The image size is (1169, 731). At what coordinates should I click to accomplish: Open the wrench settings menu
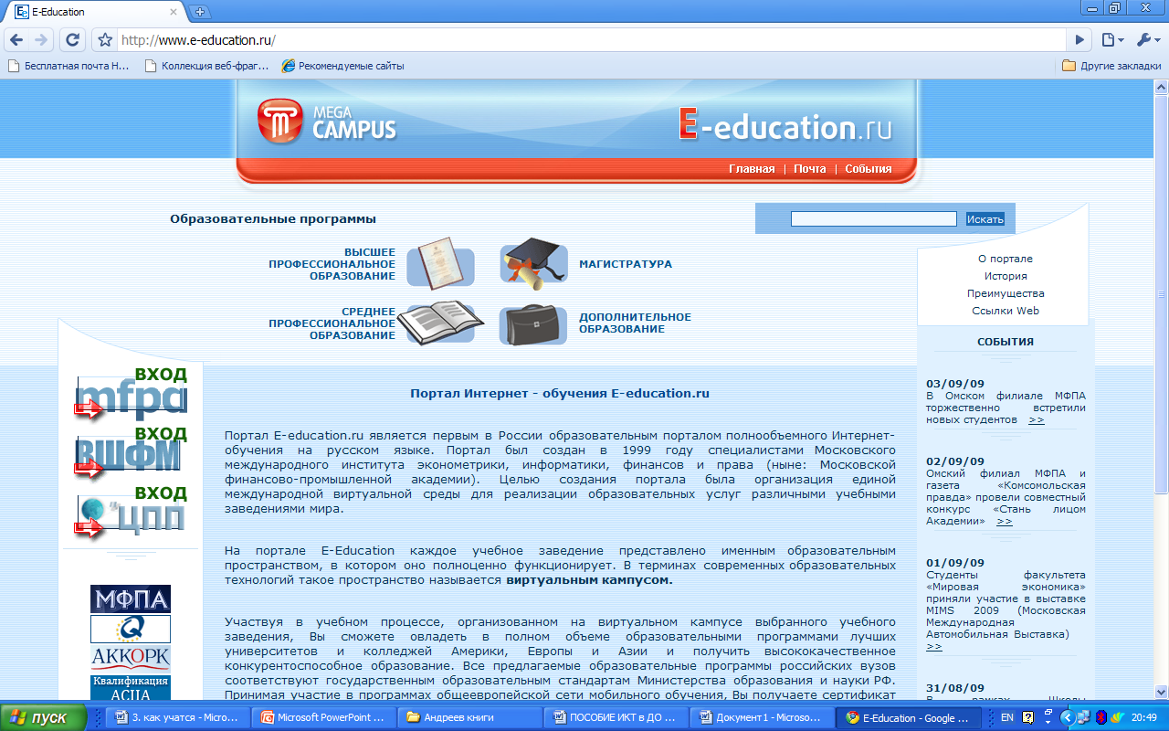click(x=1147, y=40)
